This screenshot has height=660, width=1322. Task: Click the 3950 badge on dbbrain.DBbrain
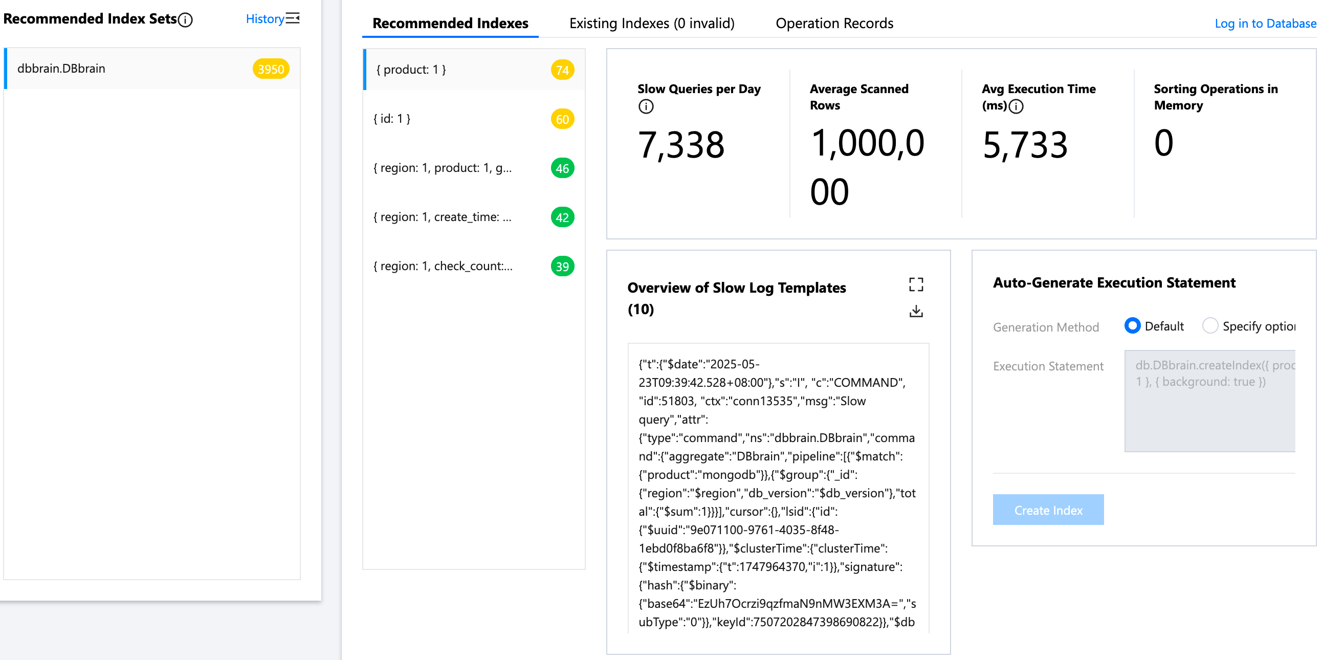[271, 69]
